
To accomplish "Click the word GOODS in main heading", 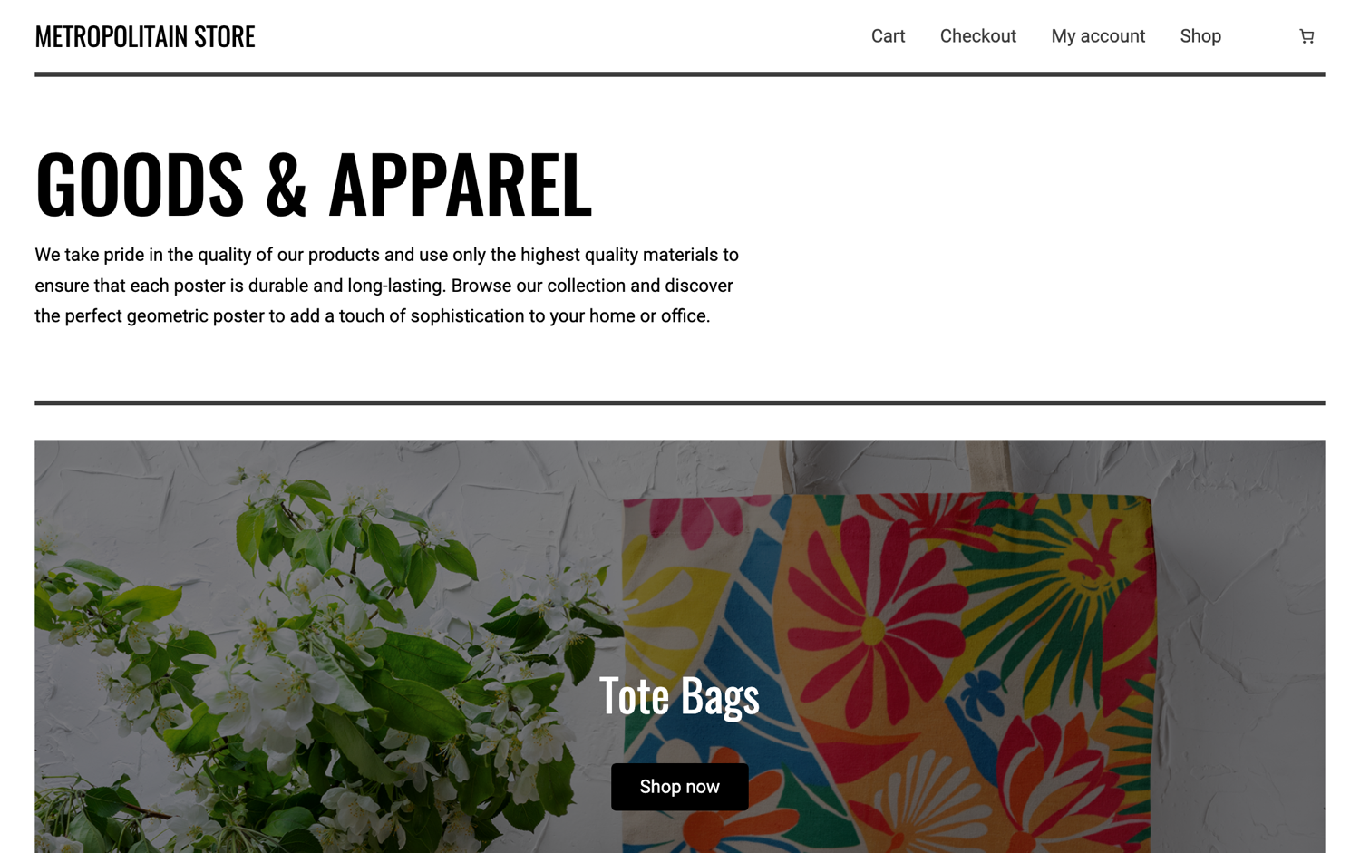I will (140, 184).
